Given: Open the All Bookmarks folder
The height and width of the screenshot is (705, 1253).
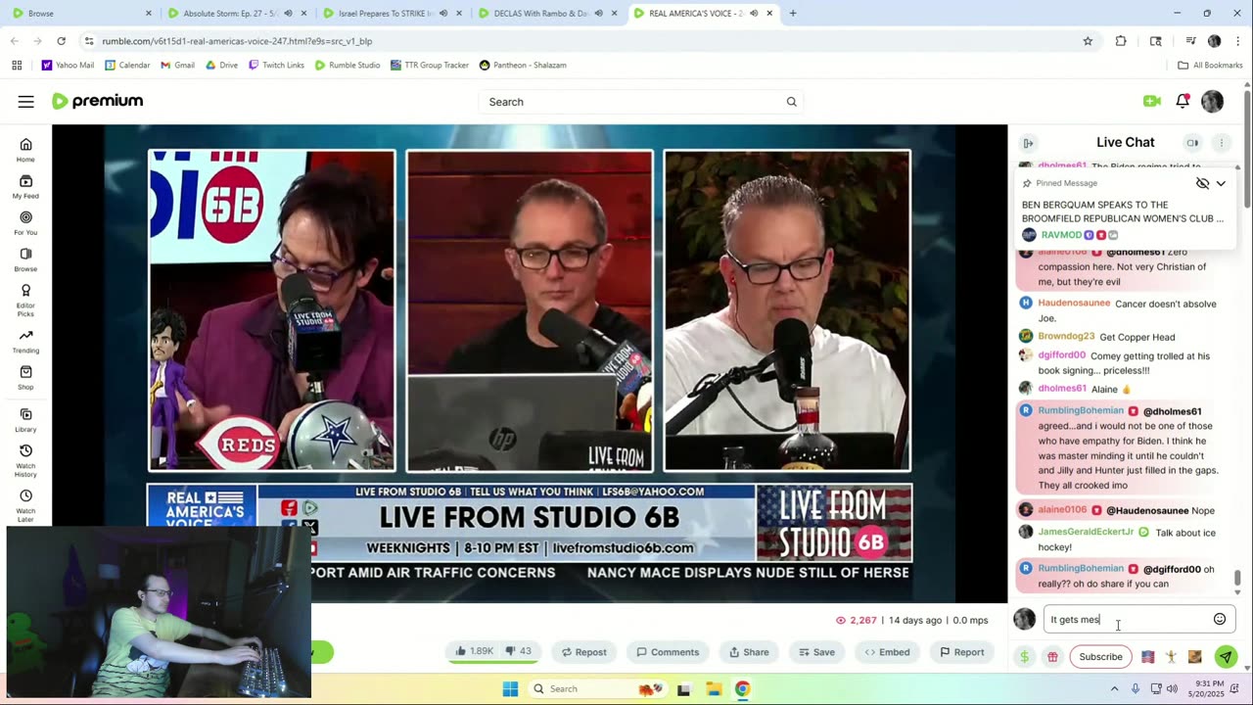Looking at the screenshot, I should [x=1210, y=65].
